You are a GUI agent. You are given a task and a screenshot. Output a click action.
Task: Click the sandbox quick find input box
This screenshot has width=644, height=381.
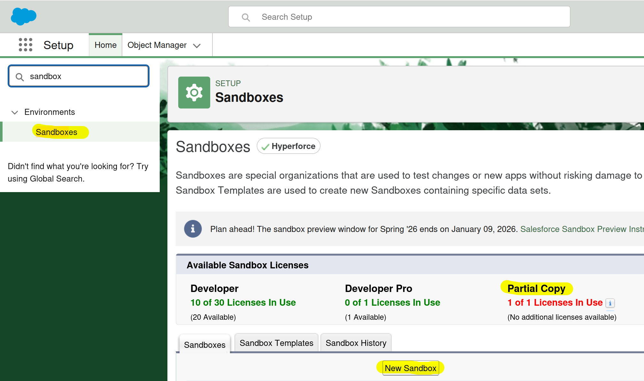pos(86,76)
